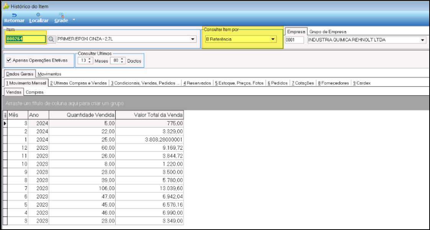Open the 2 Ultimas Compras e Vendas tab
Screen dimensions: 430x230
(78, 83)
